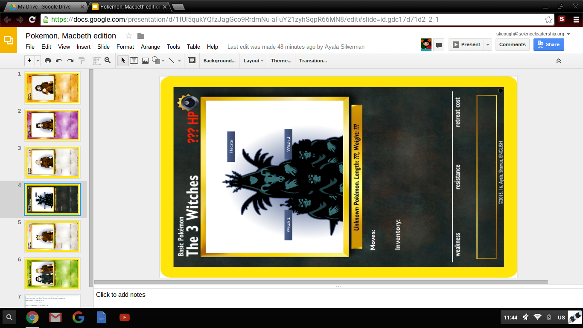Switch to the My Drive browser tab
Image resolution: width=583 pixels, height=328 pixels.
[x=45, y=7]
